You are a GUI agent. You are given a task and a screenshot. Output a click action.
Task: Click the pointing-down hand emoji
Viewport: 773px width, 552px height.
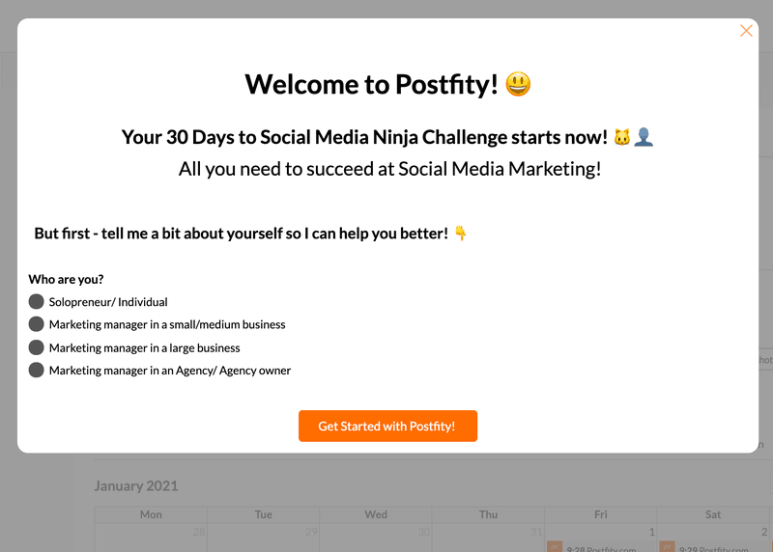click(461, 234)
